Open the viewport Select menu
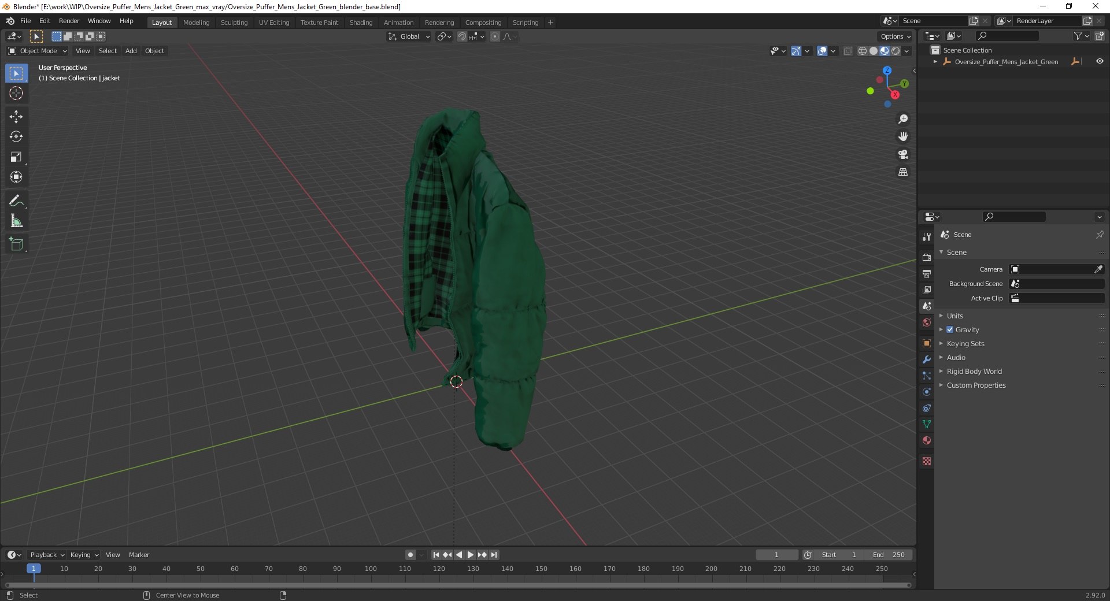The height and width of the screenshot is (601, 1110). 108,51
